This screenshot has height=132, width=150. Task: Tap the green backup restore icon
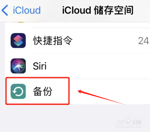click(x=18, y=91)
